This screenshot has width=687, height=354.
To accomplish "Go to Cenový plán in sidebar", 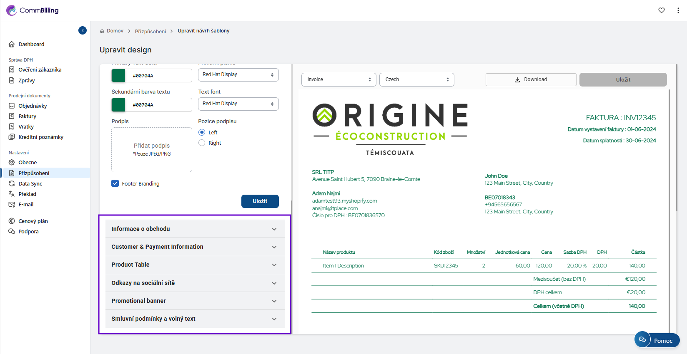I will pos(33,221).
